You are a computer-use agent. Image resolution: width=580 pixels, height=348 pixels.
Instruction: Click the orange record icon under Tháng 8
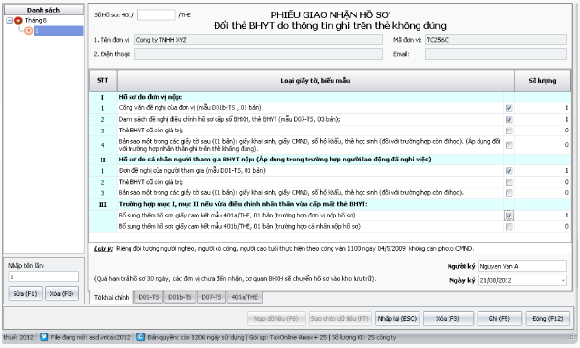29,31
